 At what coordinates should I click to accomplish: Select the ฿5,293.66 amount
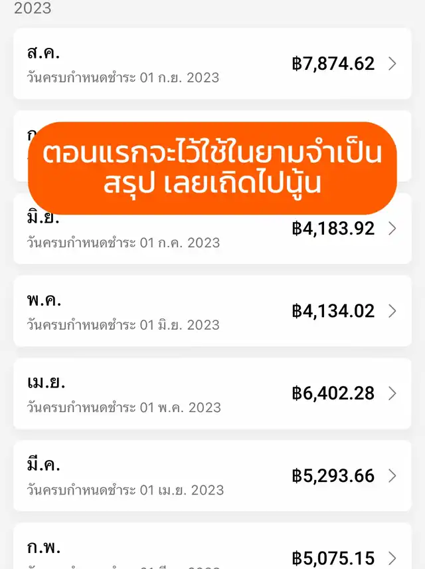click(333, 476)
